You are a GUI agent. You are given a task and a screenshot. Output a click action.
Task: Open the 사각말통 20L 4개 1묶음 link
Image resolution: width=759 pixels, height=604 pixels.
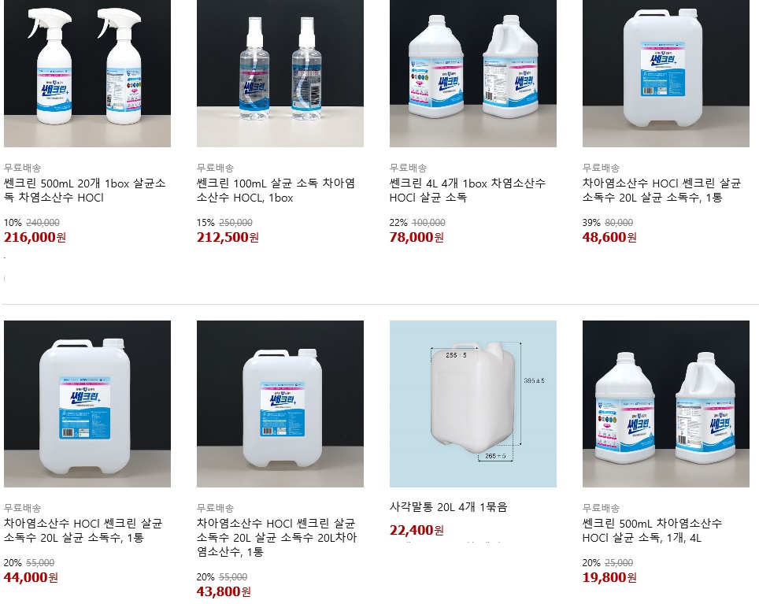[448, 506]
